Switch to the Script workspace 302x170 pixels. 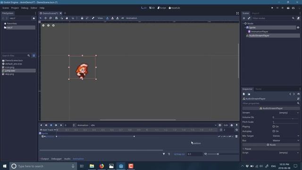coord(161,8)
